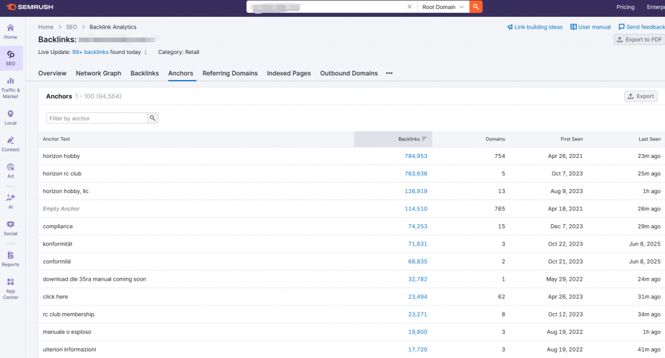Viewport: 665px width, 358px height.
Task: Click the filter-by-anchor magnifier icon
Action: pyautogui.click(x=153, y=118)
